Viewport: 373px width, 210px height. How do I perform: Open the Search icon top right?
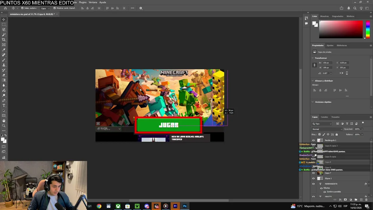(355, 8)
